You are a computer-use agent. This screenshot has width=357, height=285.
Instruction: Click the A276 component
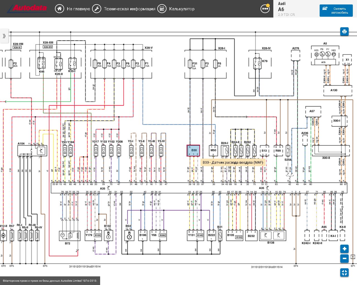[296, 56]
